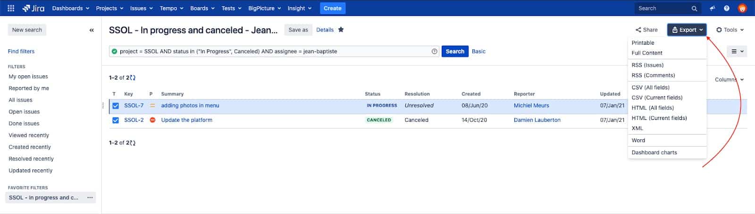Open the Tools dropdown
This screenshot has width=755, height=214.
click(730, 30)
